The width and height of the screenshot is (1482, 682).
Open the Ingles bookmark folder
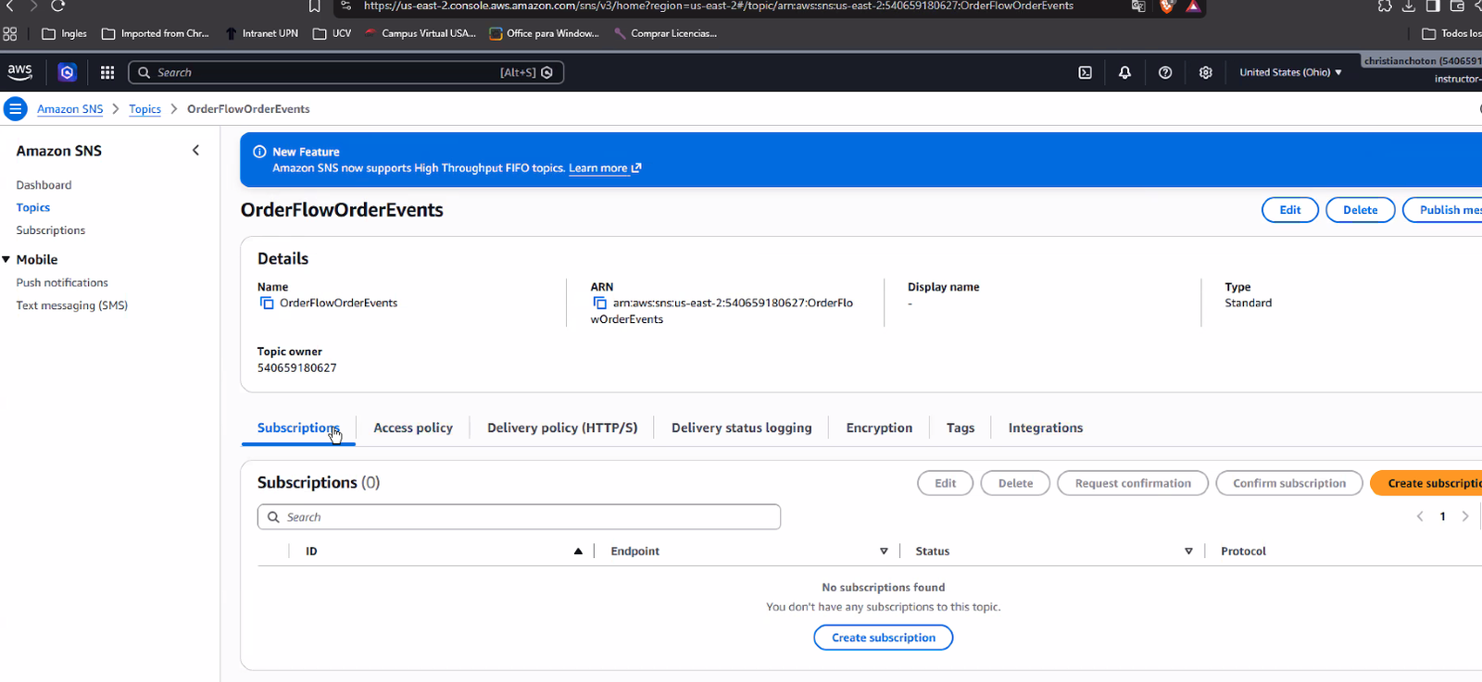(x=64, y=33)
